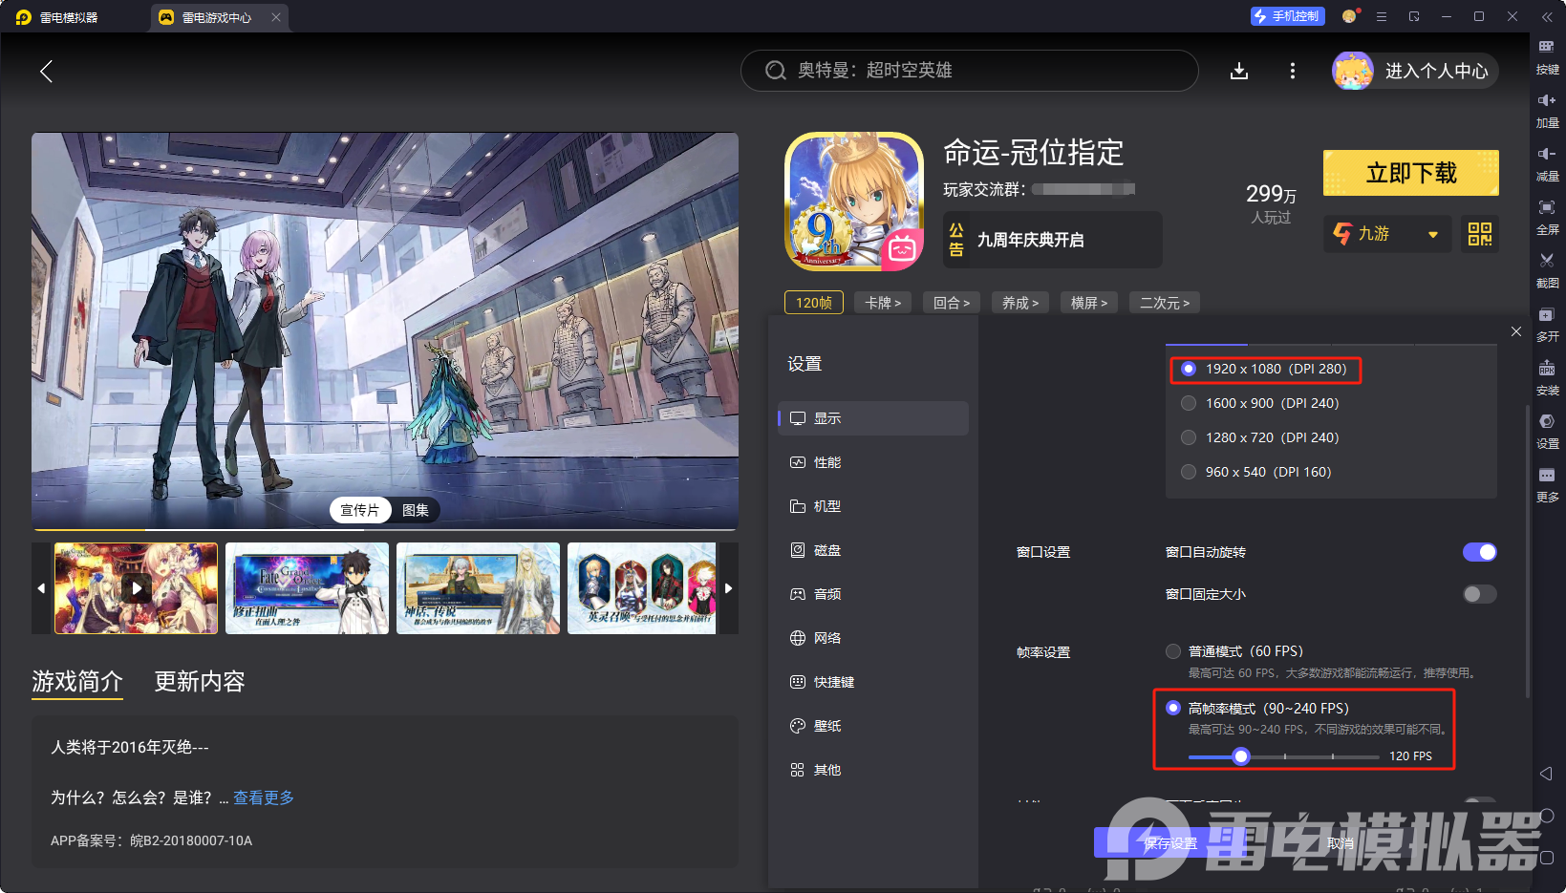
Task: Switch to the 更新内容 tab
Action: (x=199, y=682)
